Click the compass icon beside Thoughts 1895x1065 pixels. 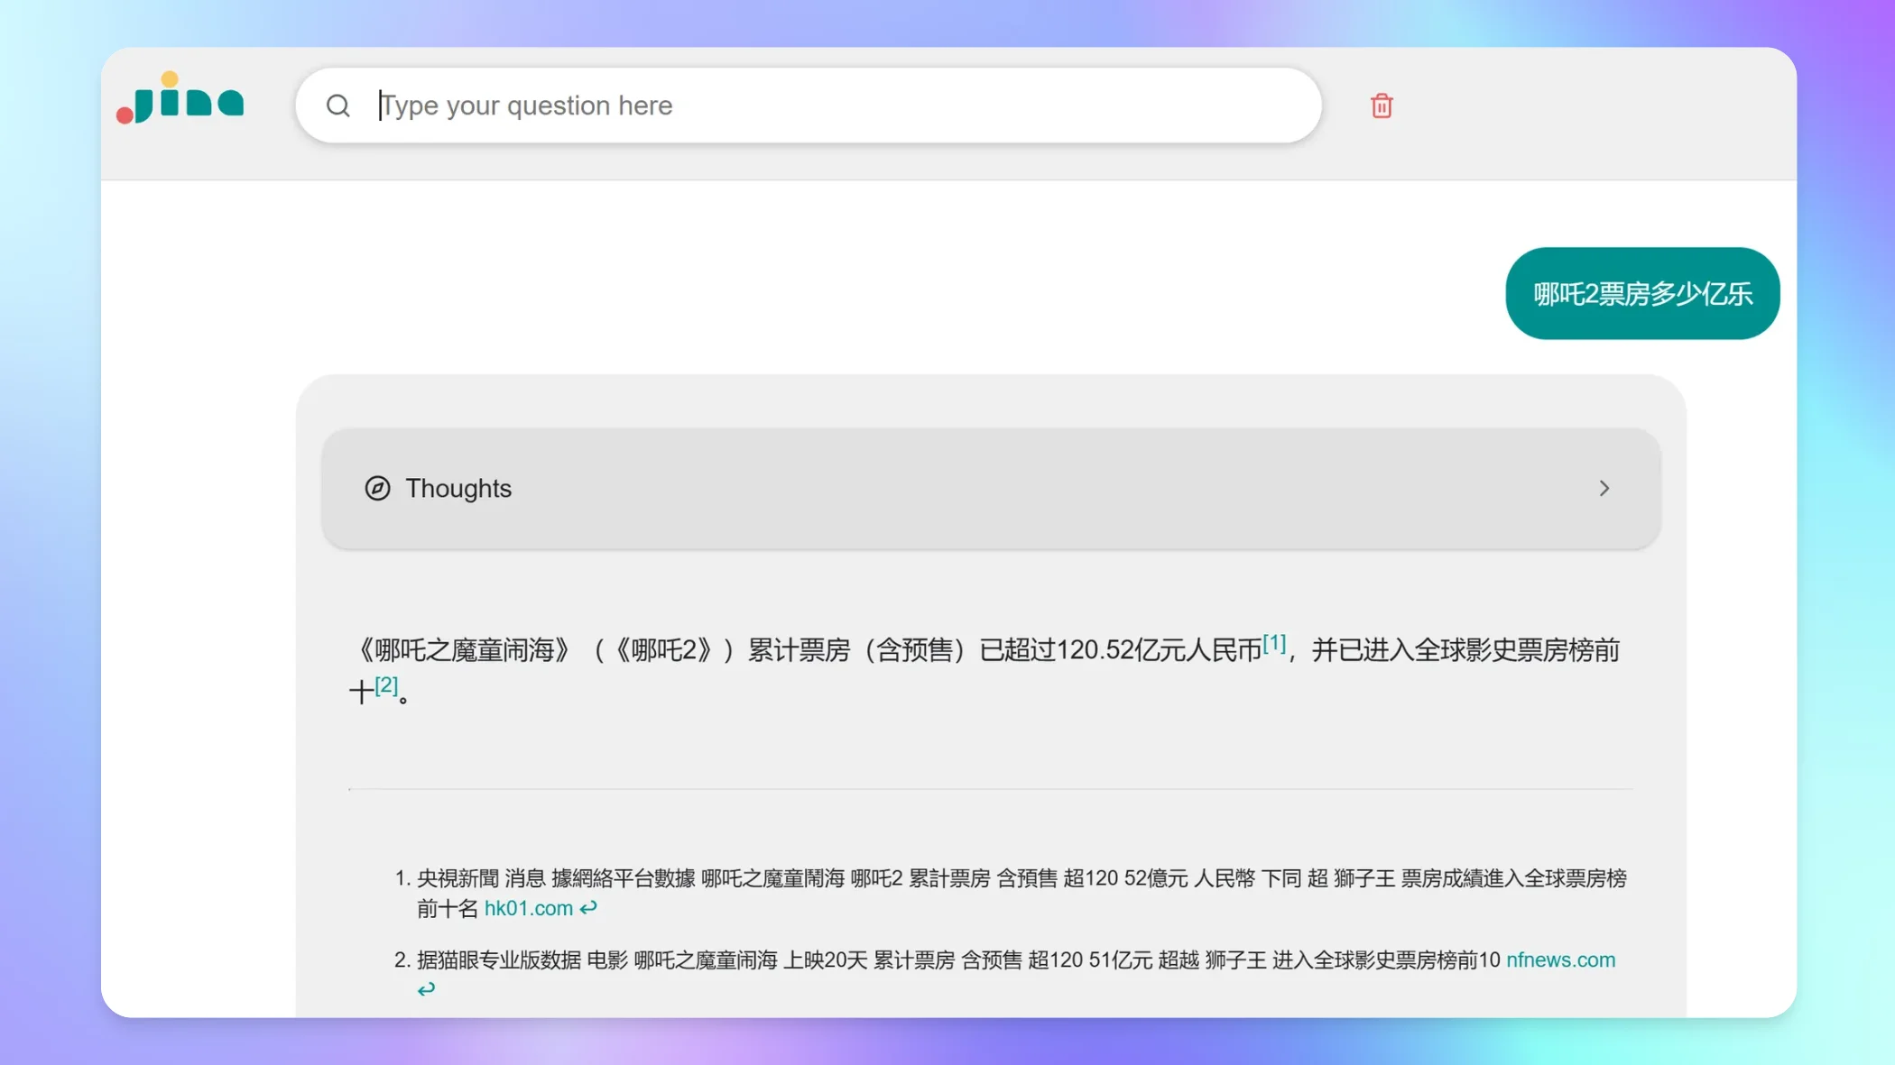377,488
